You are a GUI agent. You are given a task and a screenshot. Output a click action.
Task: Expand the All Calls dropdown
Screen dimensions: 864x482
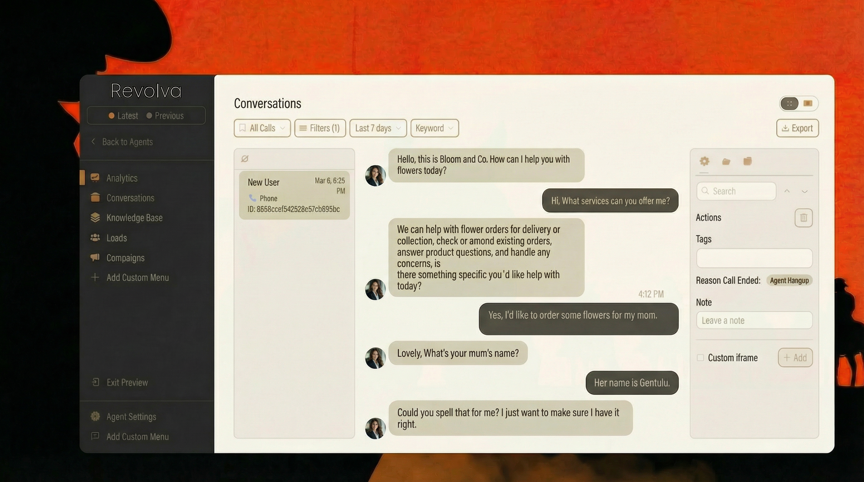click(x=262, y=128)
